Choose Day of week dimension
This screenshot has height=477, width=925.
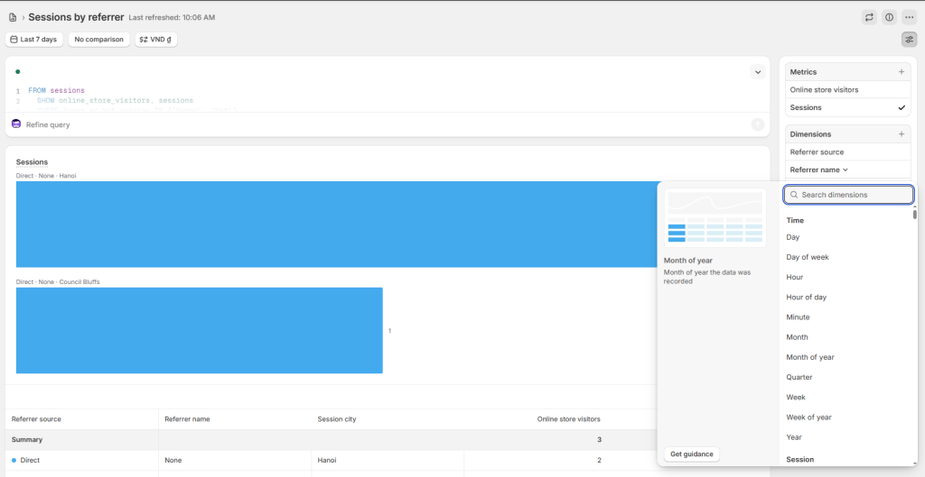[x=808, y=257]
